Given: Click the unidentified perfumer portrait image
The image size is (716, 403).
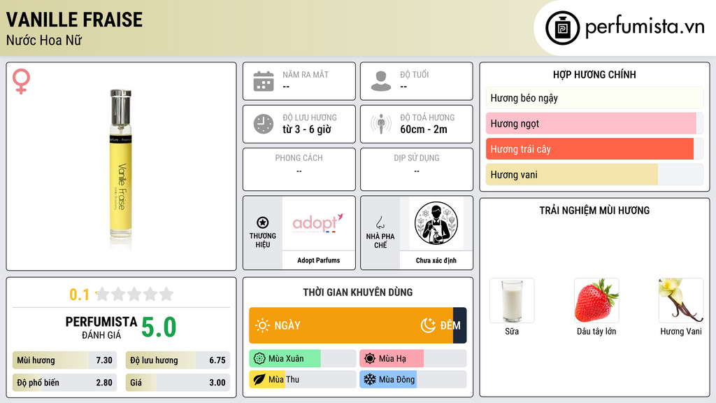Looking at the screenshot, I should [x=436, y=223].
